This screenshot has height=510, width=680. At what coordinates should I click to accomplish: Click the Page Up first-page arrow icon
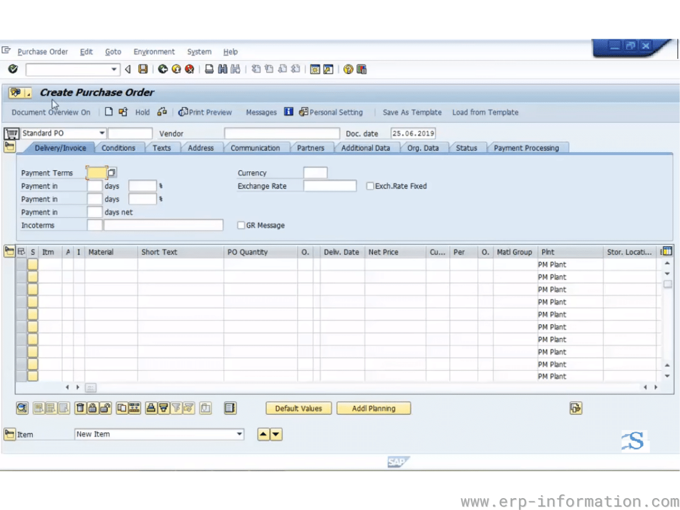[x=256, y=69]
